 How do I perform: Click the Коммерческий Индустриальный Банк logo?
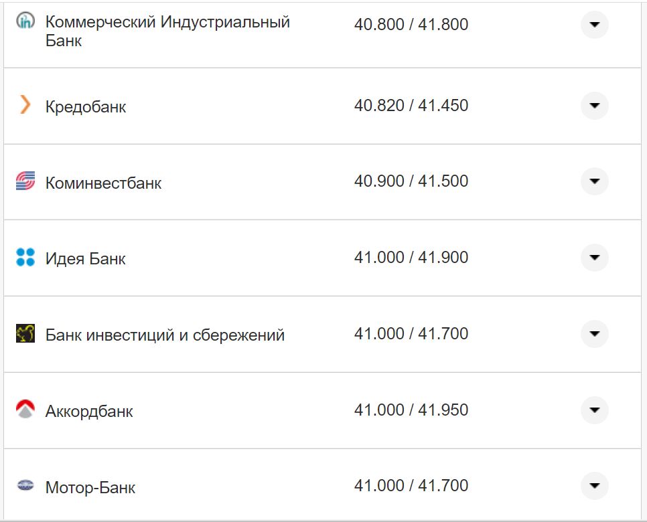pos(25,20)
